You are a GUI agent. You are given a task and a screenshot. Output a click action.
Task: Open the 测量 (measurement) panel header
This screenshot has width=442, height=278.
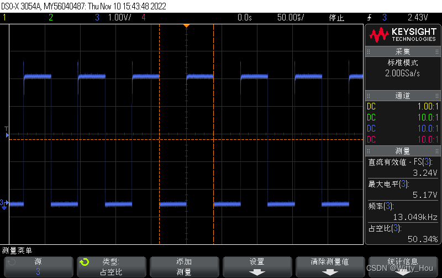[403, 151]
